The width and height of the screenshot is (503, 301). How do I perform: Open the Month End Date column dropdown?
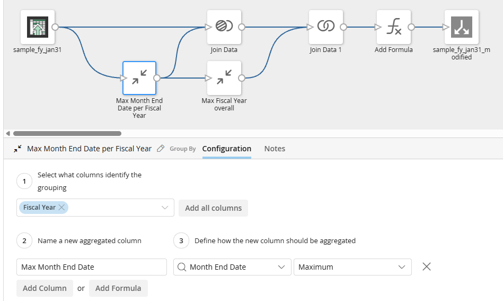(232, 267)
